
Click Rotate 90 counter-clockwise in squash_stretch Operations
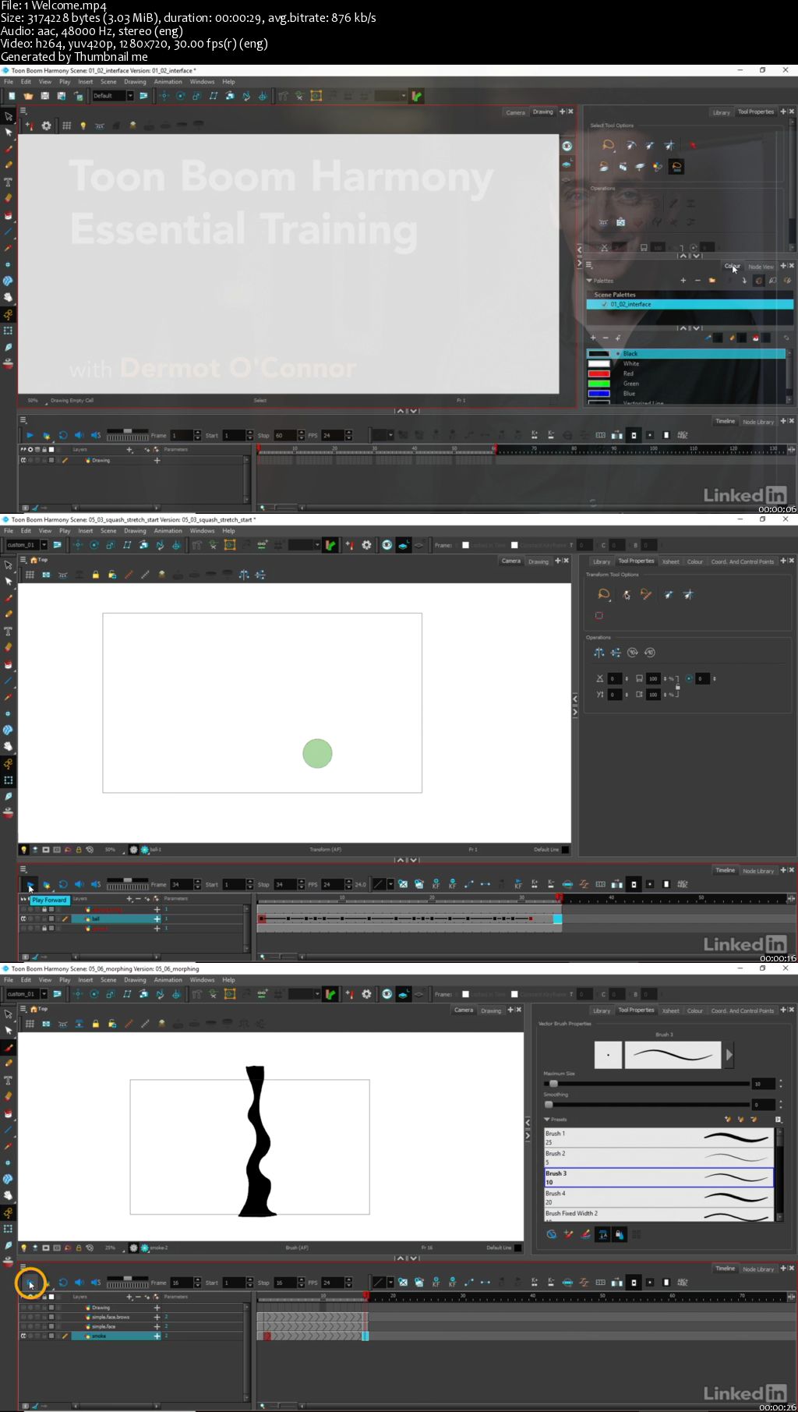(650, 653)
